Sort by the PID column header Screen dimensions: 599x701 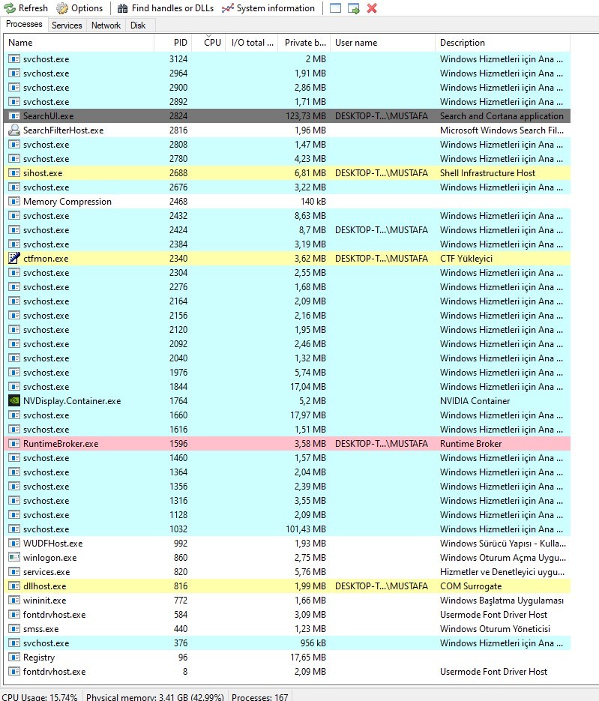coord(173,43)
